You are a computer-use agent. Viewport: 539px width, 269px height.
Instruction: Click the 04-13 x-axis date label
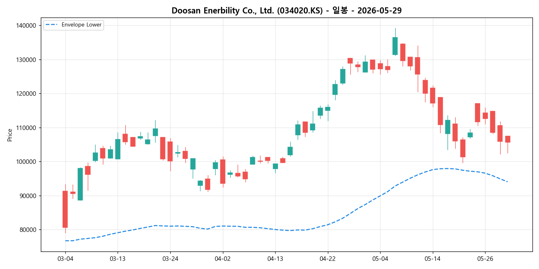(275, 259)
